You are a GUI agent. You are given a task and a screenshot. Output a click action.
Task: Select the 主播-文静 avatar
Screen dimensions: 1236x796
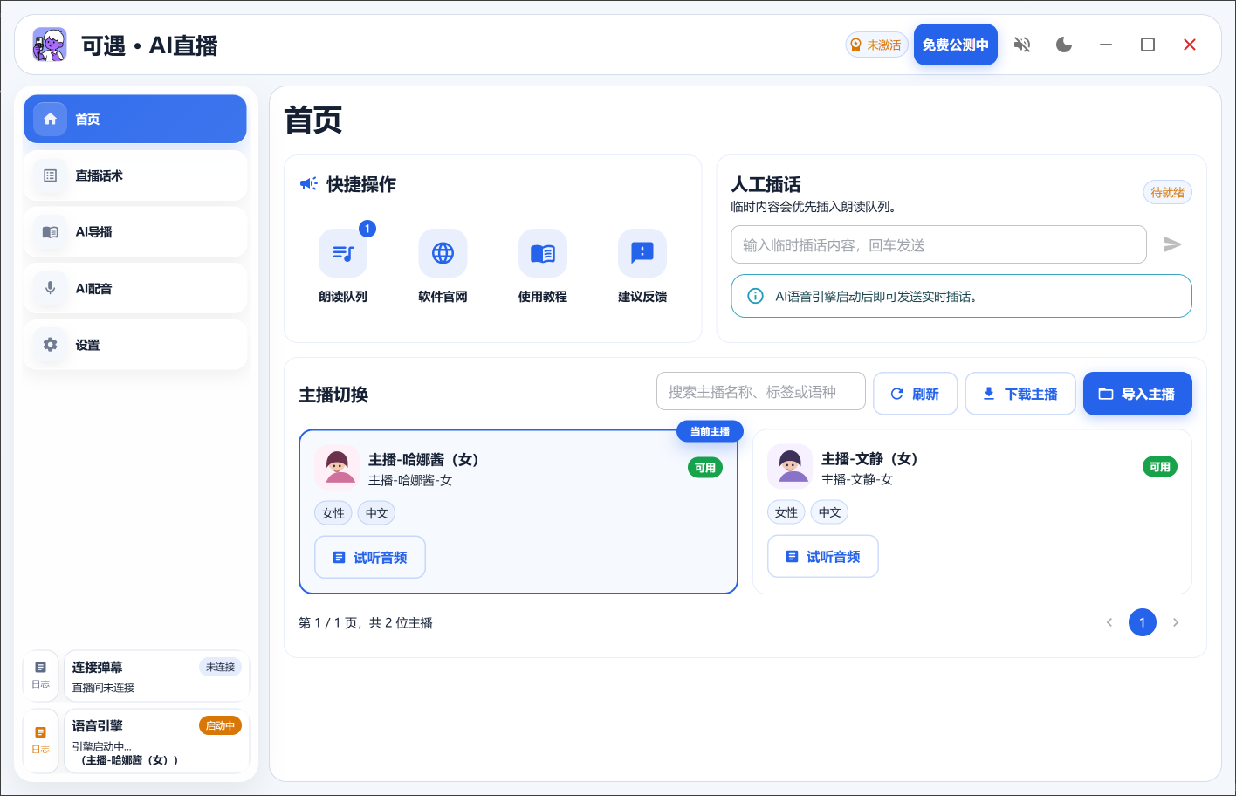point(790,466)
